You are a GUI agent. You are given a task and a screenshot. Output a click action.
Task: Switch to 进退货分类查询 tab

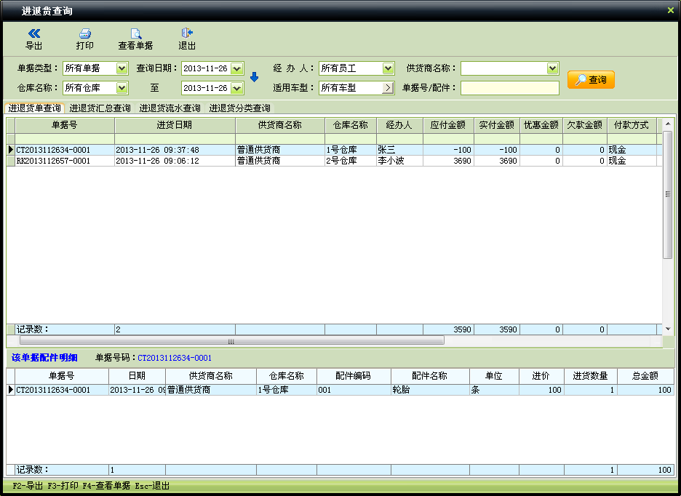240,108
